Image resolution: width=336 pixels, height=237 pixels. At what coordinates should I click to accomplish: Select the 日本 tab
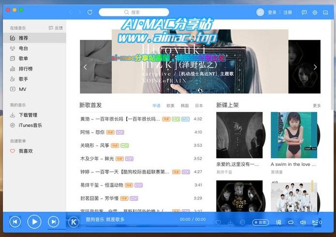coord(199,105)
